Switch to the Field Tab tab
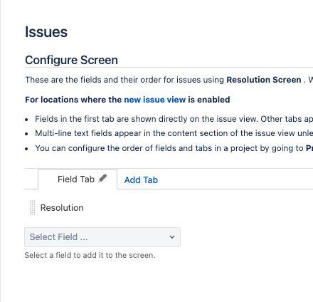 78,179
